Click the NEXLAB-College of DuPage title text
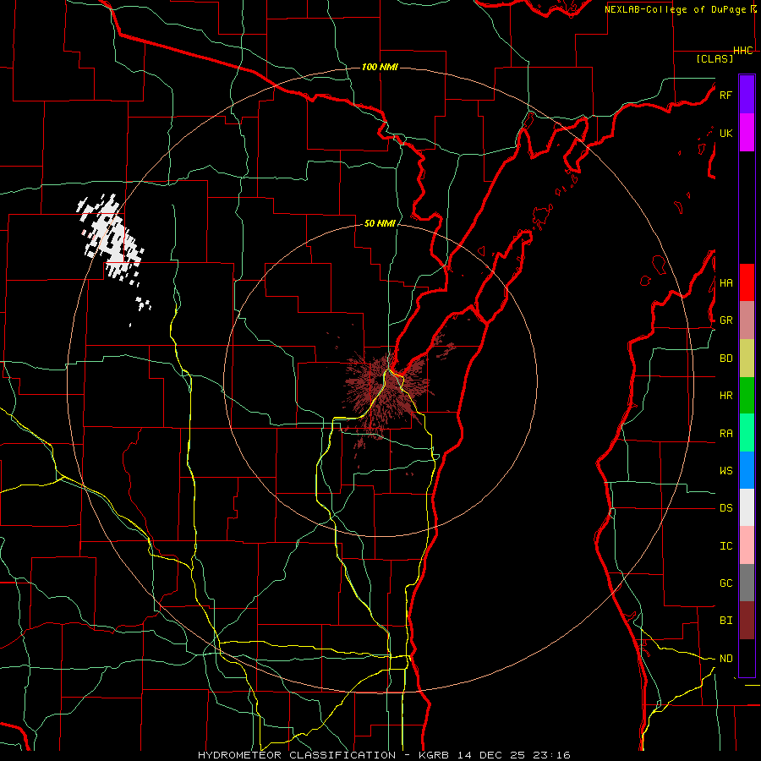The image size is (761, 761). pyautogui.click(x=676, y=9)
